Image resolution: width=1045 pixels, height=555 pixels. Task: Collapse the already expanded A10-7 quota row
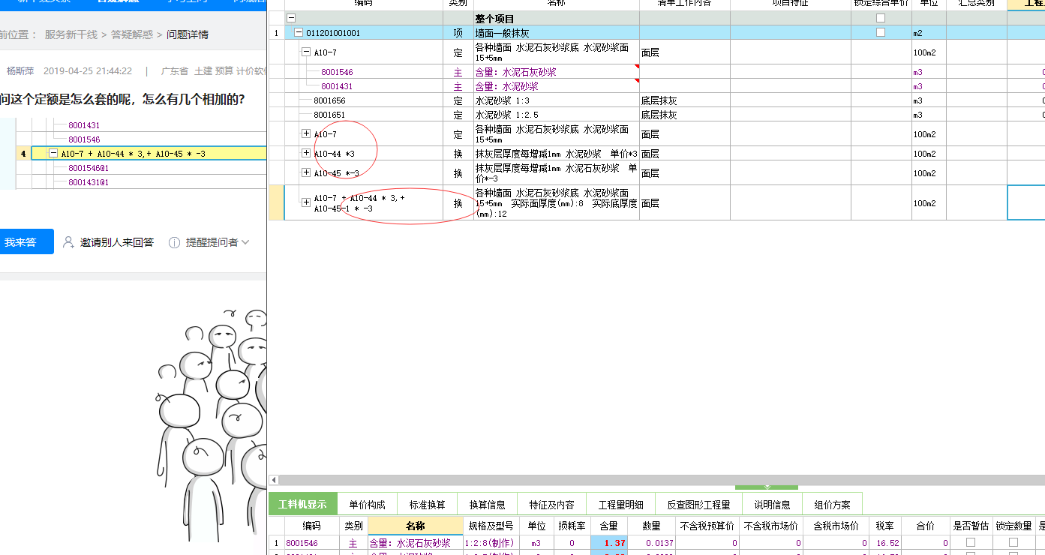coord(305,52)
